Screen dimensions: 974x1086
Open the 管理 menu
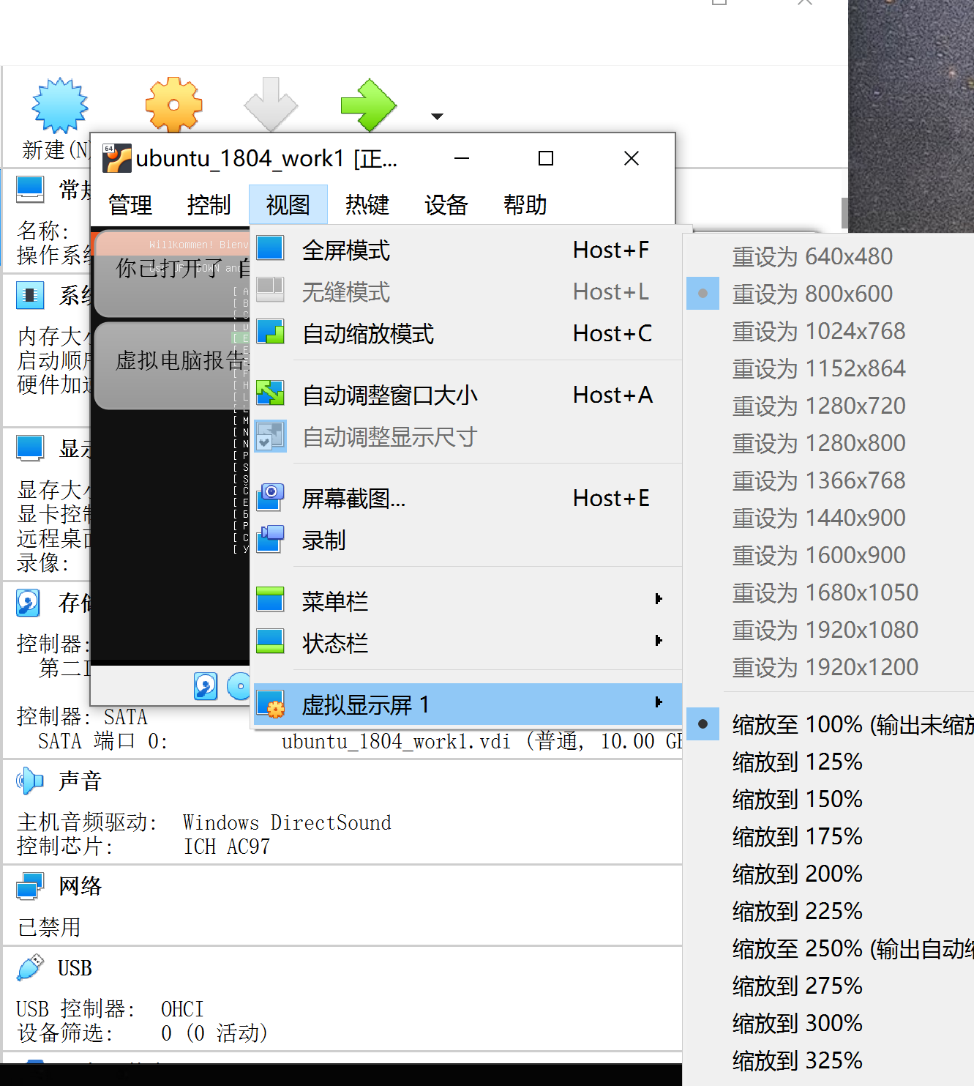130,205
